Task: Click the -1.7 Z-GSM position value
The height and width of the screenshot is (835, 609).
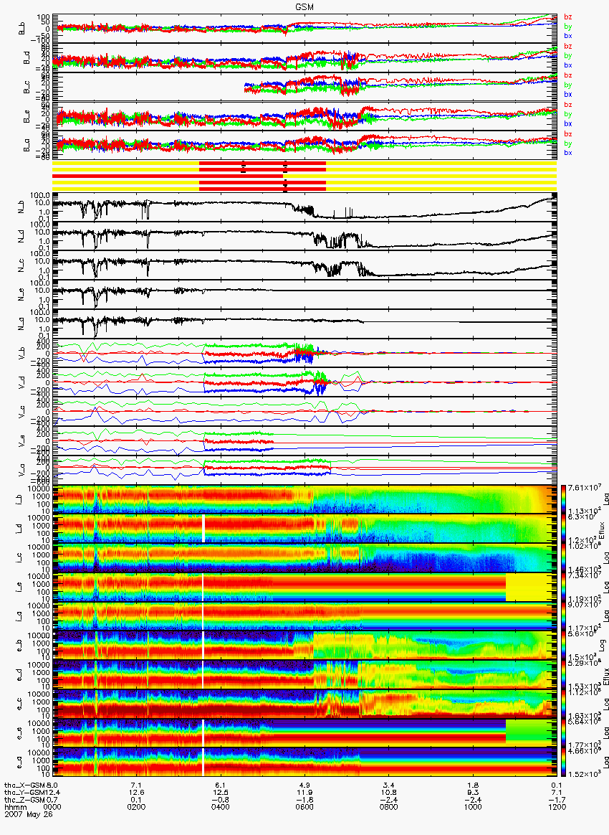Action: (x=557, y=800)
